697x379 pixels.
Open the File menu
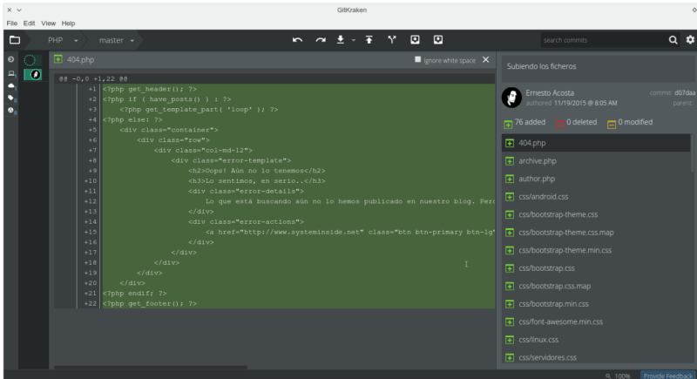pyautogui.click(x=12, y=24)
